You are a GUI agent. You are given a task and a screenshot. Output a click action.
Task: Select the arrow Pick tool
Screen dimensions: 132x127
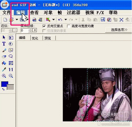[4, 37]
